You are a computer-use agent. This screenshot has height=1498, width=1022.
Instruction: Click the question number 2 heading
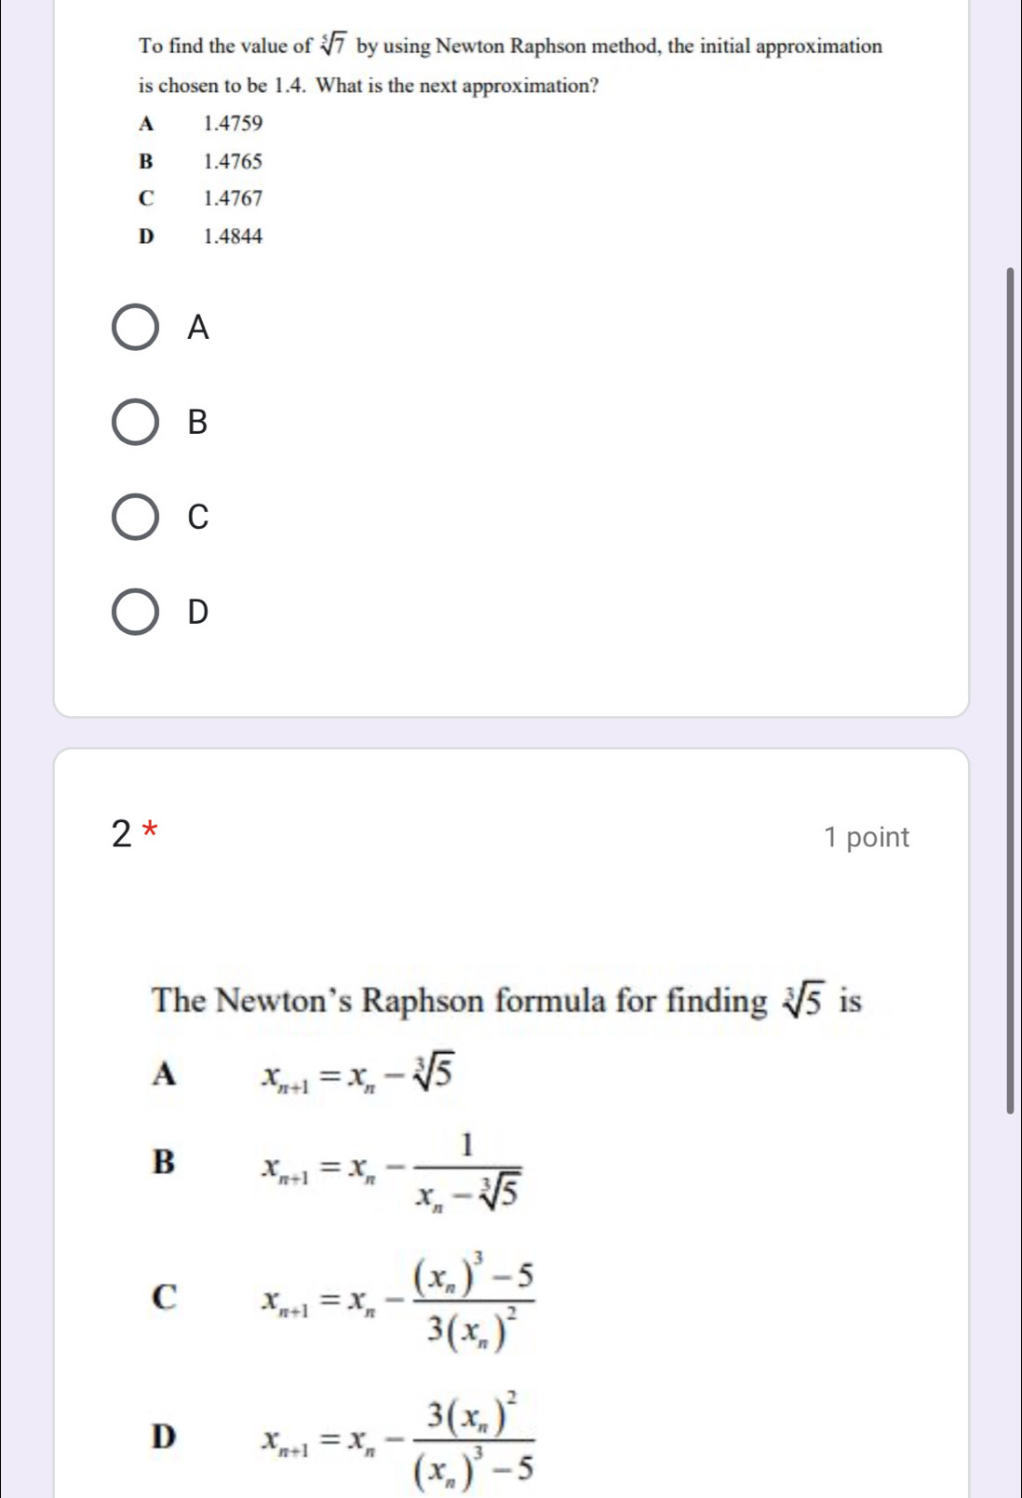122,835
